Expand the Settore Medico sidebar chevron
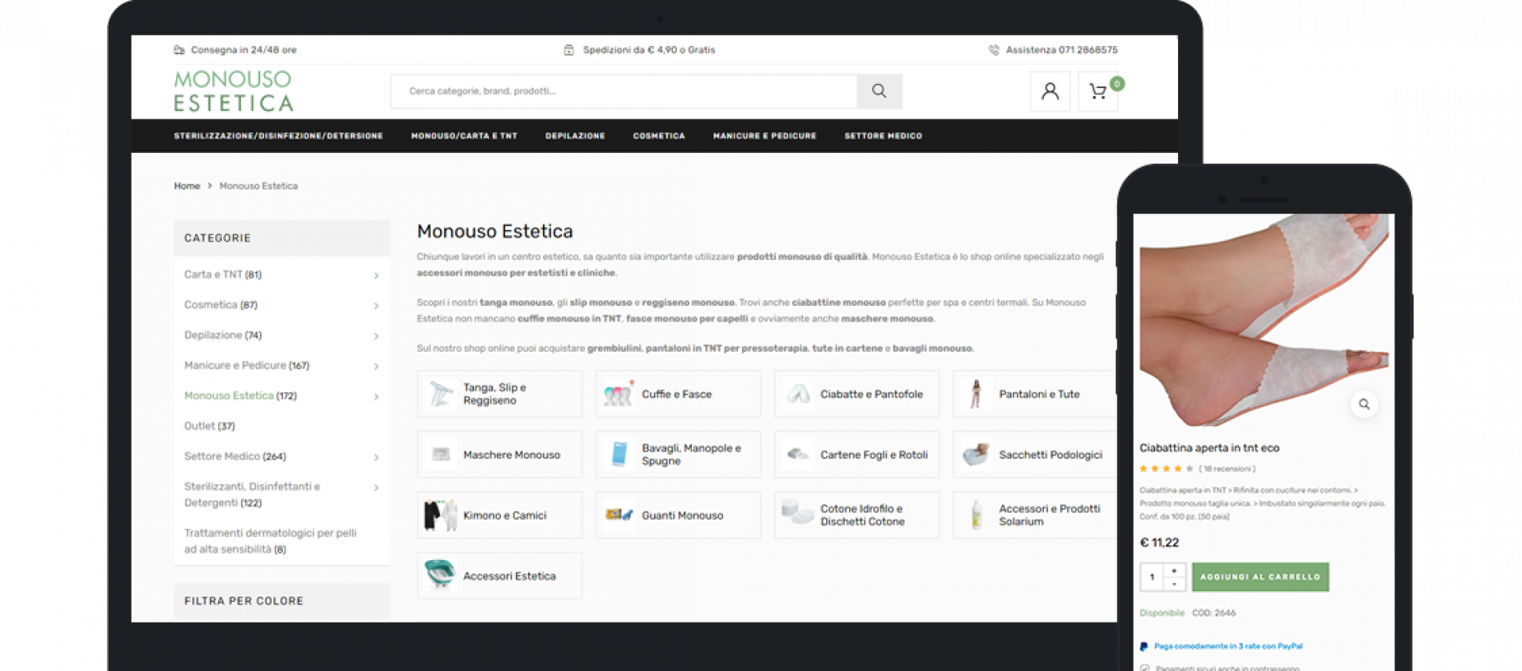Screen dimensions: 1522x671 (377, 457)
